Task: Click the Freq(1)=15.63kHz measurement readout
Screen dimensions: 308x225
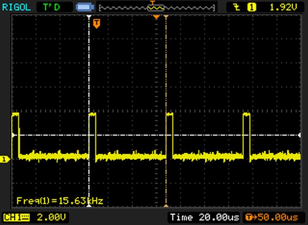Action: pos(60,200)
